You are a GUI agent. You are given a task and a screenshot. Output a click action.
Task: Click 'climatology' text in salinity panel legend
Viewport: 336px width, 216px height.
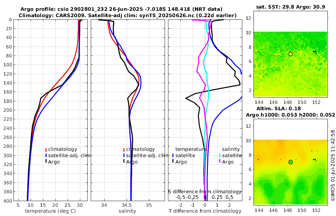tap(140, 149)
